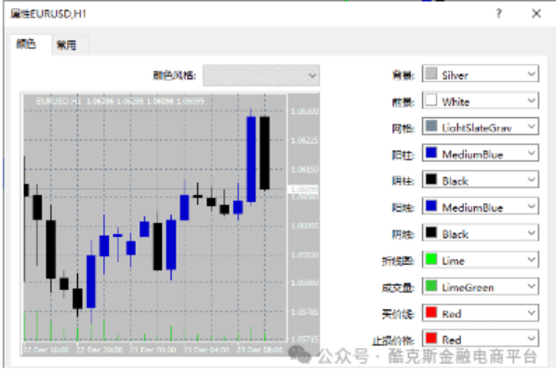Expand the White foreground color dropdown
This screenshot has height=379, width=556.
[481, 101]
